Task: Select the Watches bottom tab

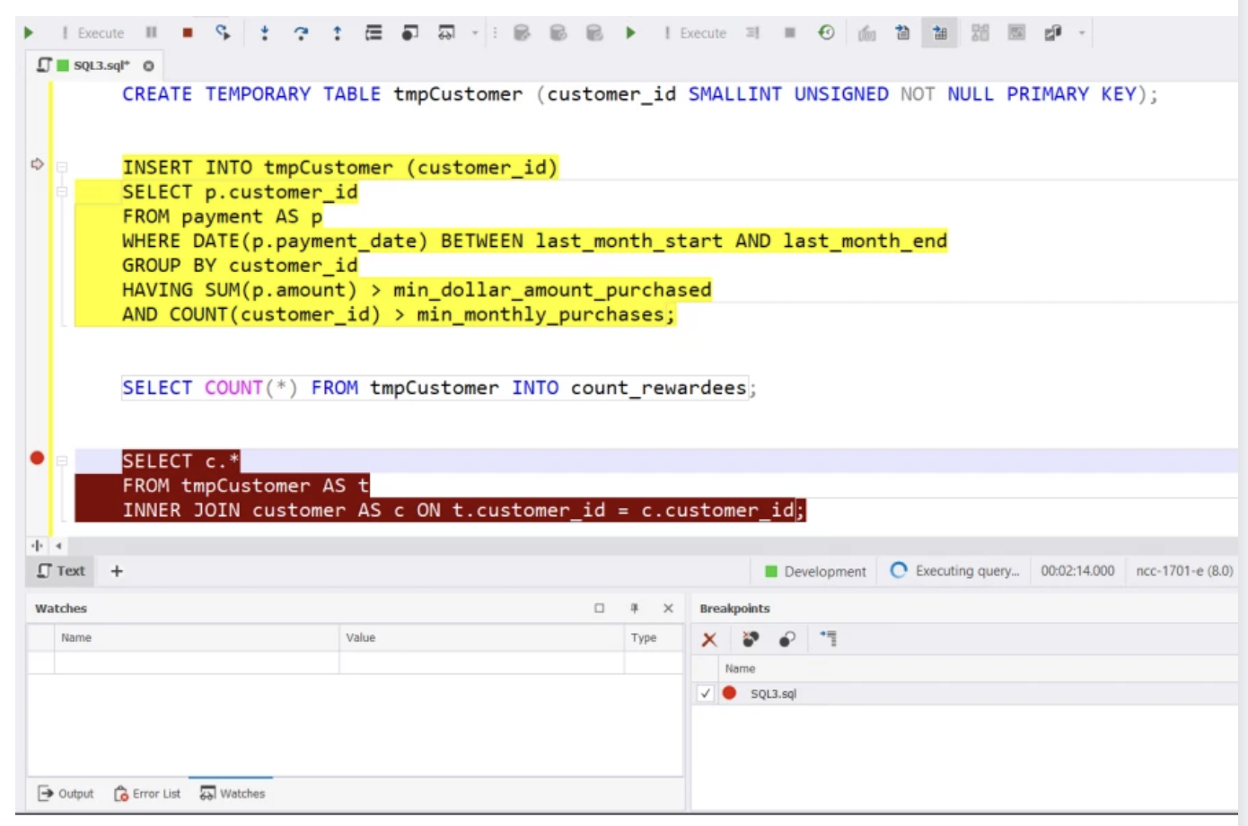Action: [x=232, y=794]
